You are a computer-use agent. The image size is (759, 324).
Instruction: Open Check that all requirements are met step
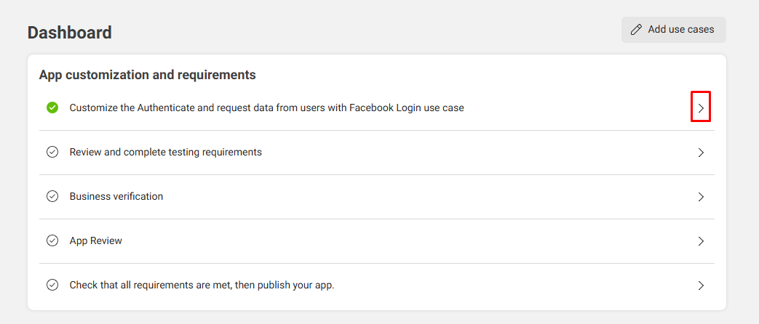(x=202, y=285)
